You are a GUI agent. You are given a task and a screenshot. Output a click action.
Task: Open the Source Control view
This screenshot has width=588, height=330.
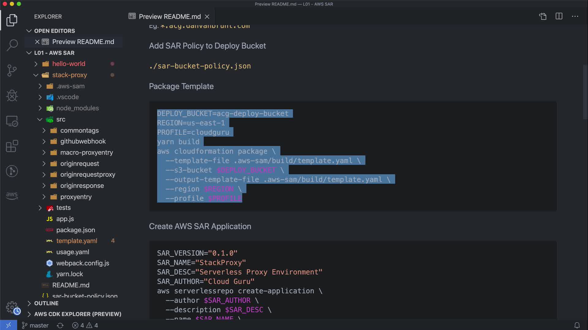coord(12,71)
